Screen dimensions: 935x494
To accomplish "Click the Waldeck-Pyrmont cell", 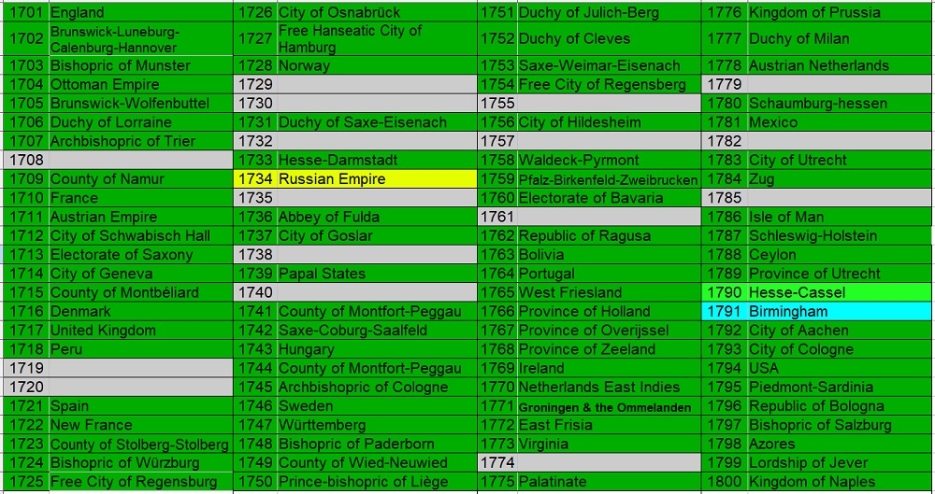I will 609,160.
